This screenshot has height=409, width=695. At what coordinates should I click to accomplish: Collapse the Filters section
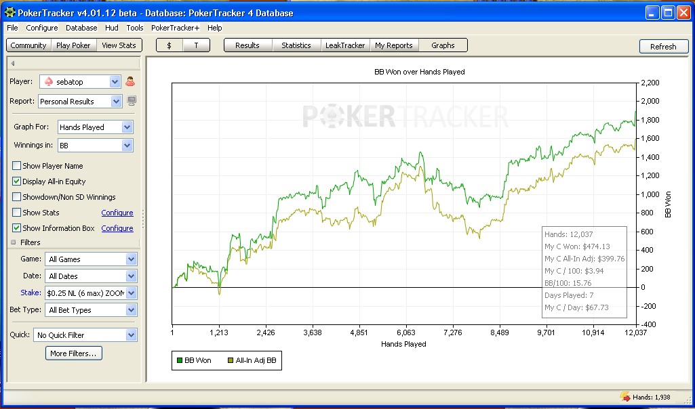coord(13,242)
